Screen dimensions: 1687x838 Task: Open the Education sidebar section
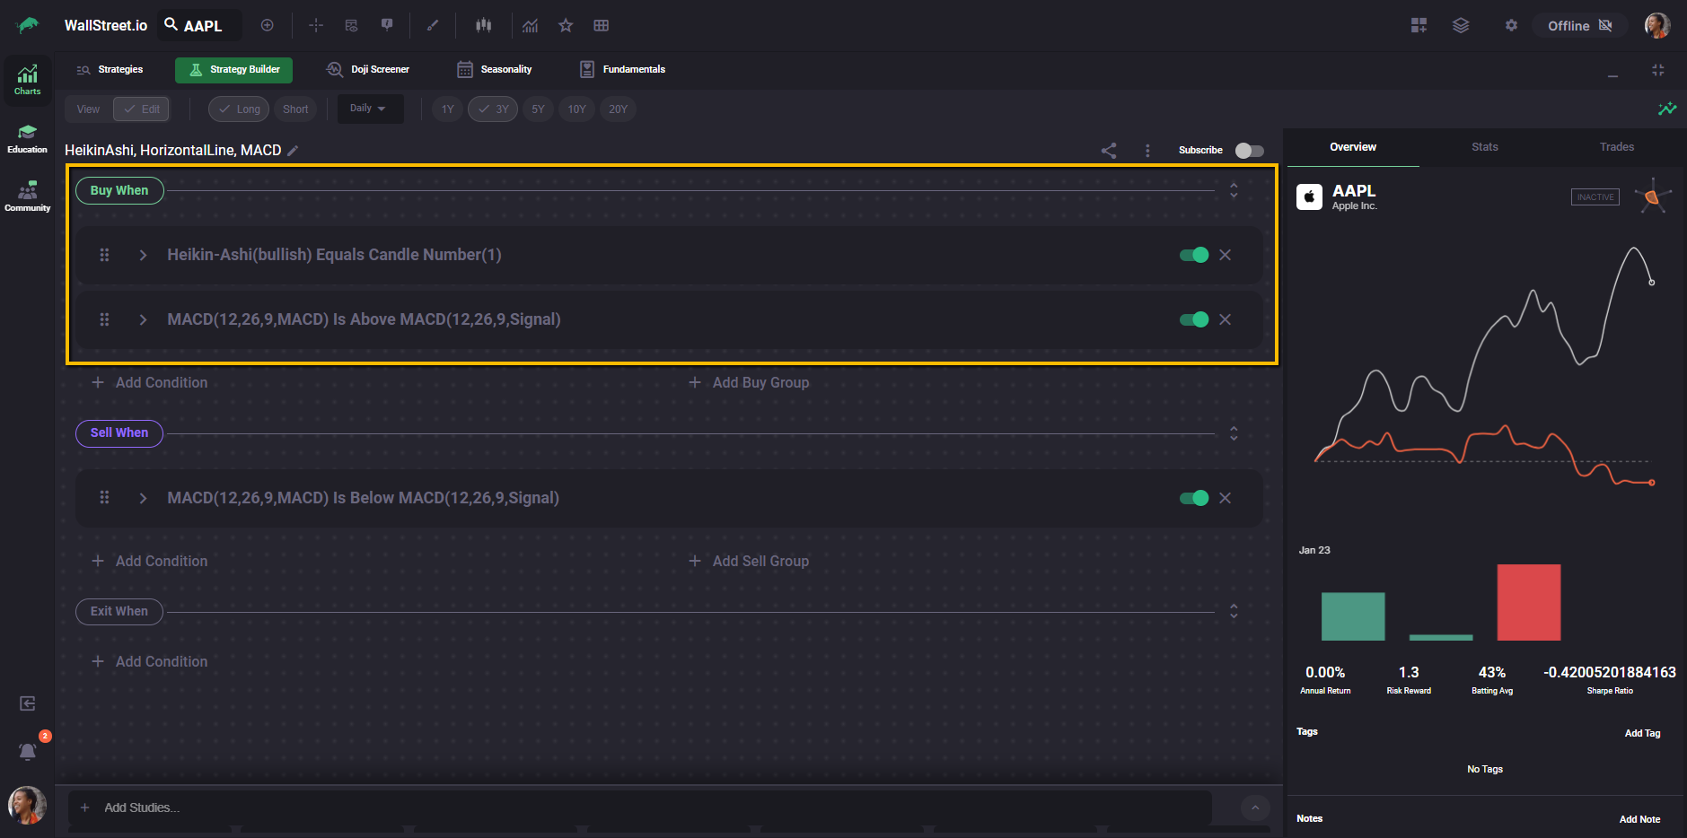point(27,139)
